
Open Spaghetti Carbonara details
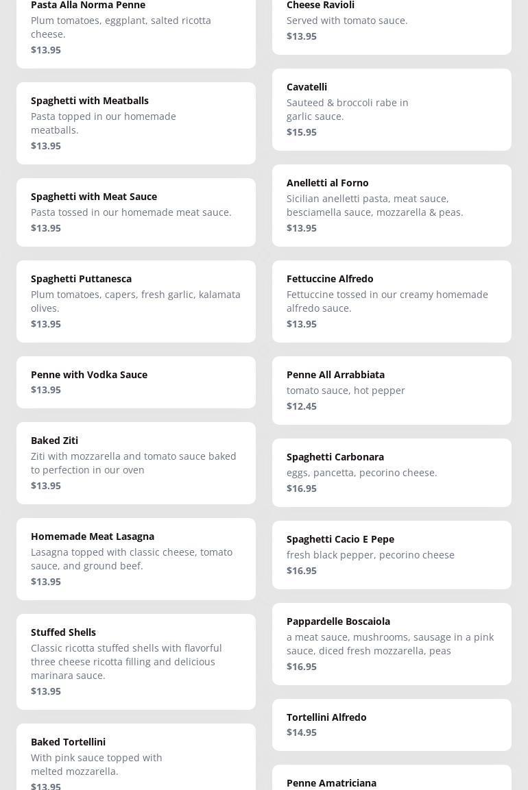392,473
